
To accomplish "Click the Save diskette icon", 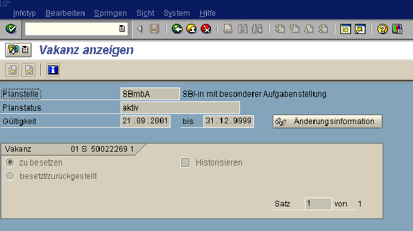I will tap(154, 28).
